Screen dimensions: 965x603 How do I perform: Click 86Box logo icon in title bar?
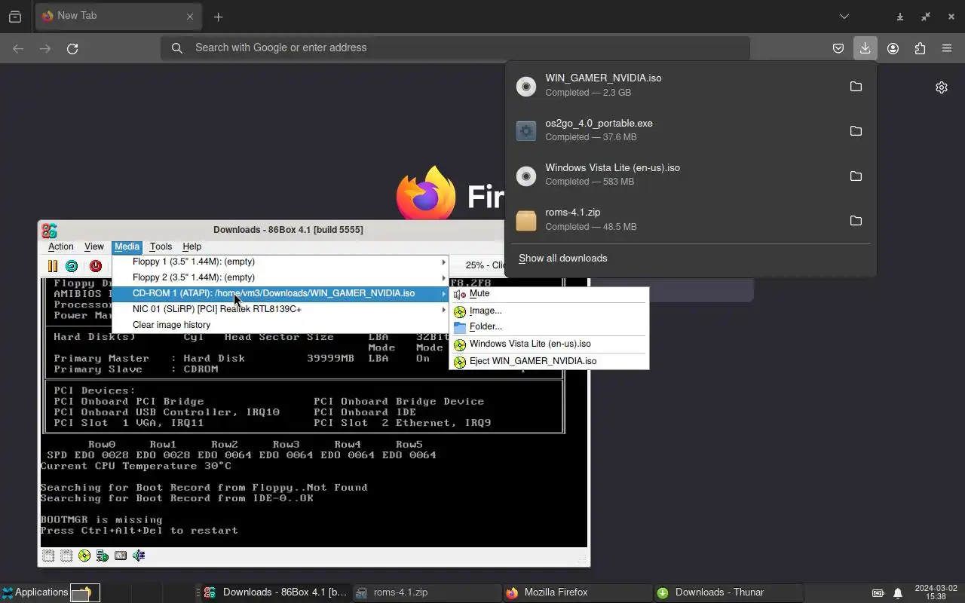[x=49, y=230]
